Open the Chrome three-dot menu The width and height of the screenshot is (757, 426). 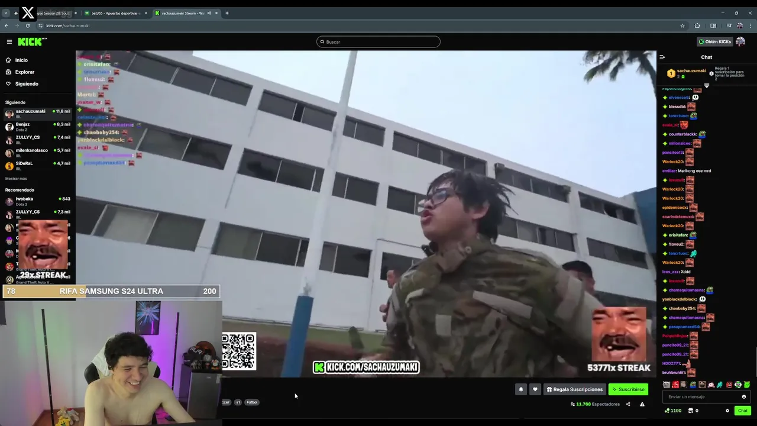coord(749,25)
